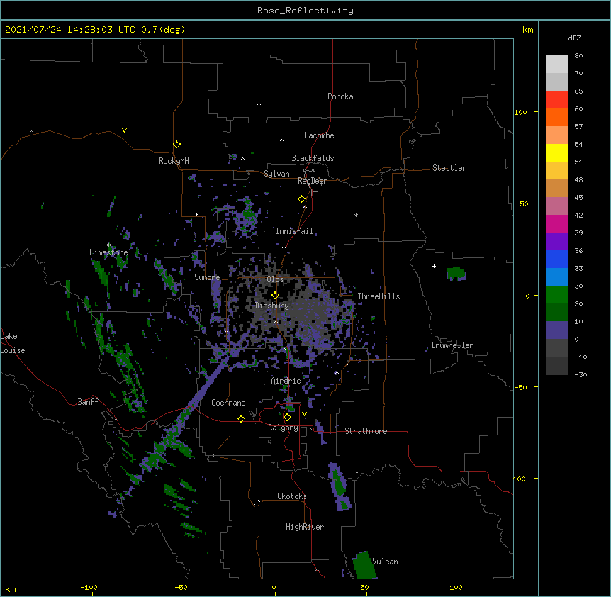Click the Limestone label
Viewport: 611px width, 597px height.
[108, 252]
